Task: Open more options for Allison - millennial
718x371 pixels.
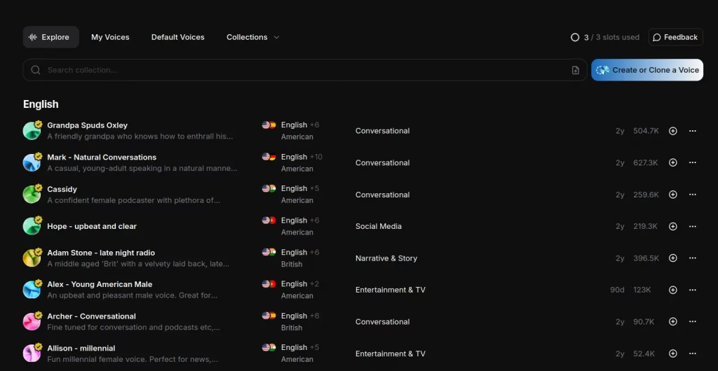Action: click(693, 353)
